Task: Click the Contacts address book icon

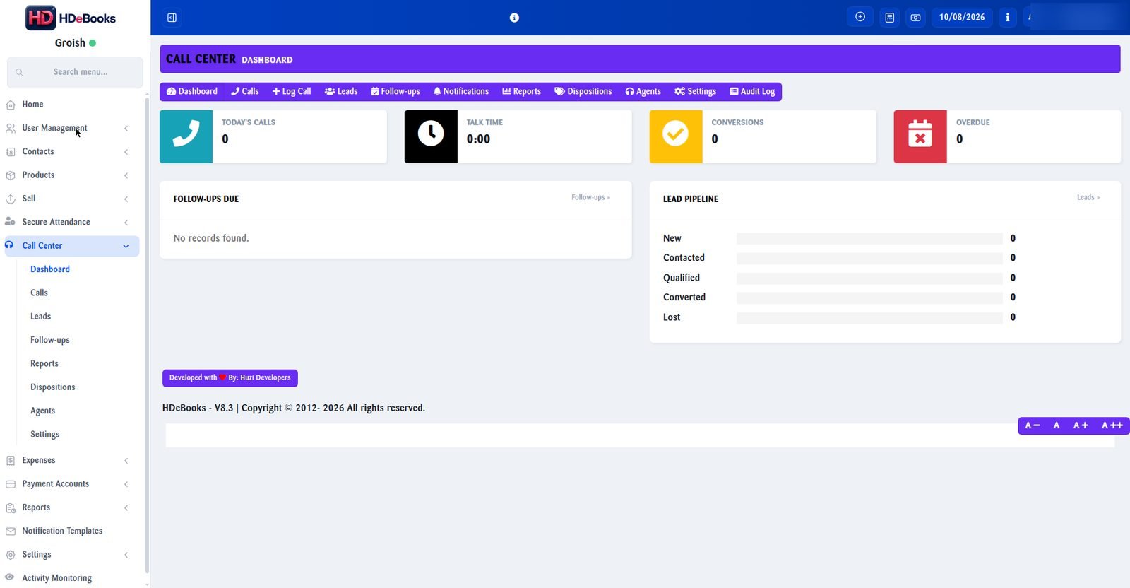Action: click(11, 152)
